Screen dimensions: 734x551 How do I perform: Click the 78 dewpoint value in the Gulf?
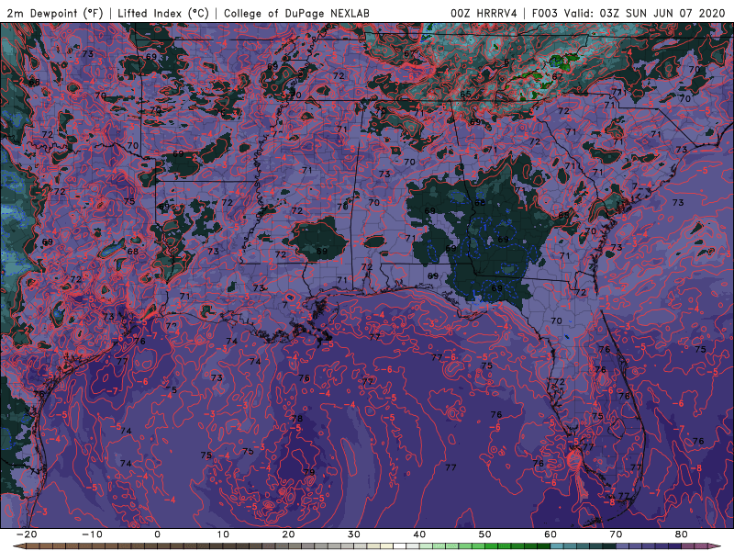[x=296, y=419]
